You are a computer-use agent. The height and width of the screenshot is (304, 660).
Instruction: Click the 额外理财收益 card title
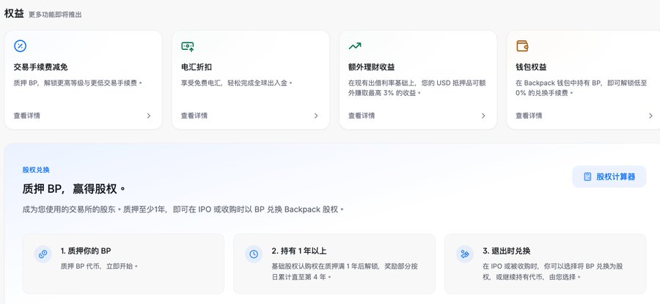click(372, 67)
